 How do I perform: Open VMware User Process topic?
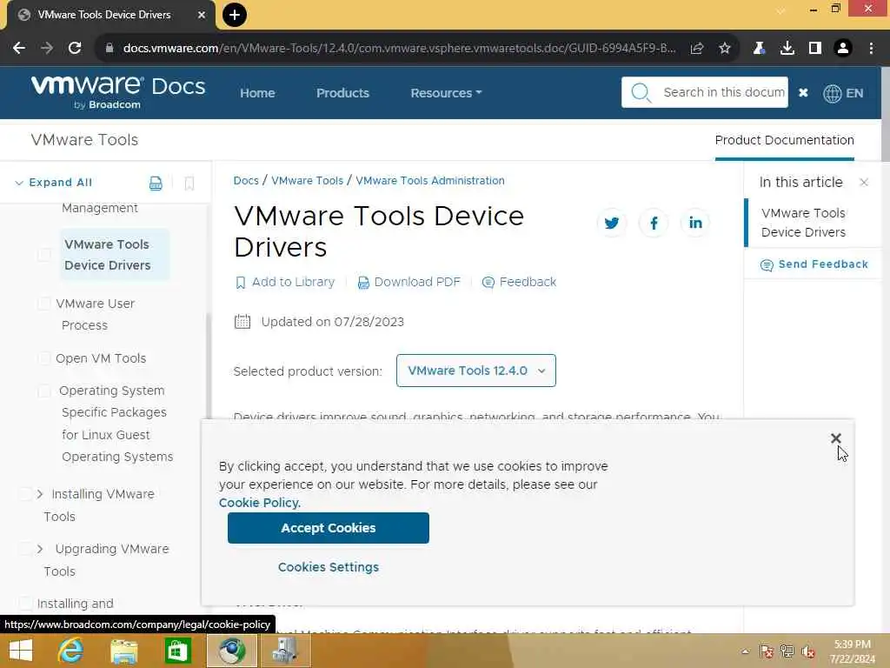pyautogui.click(x=96, y=314)
